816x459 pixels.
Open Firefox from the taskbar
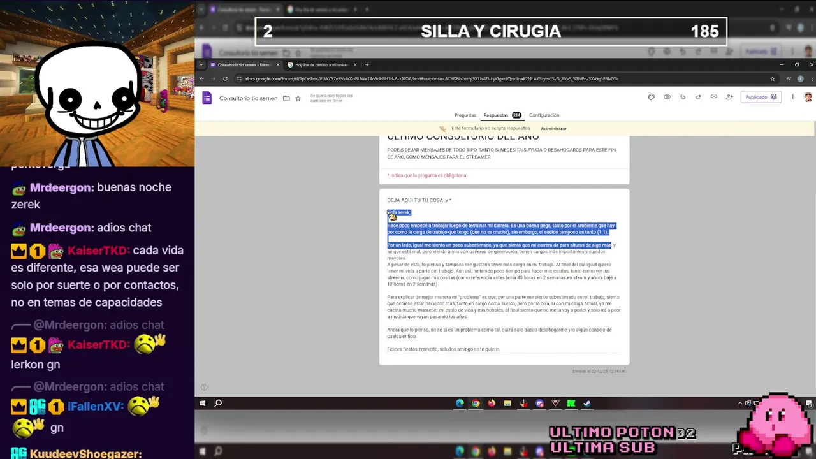pos(492,403)
